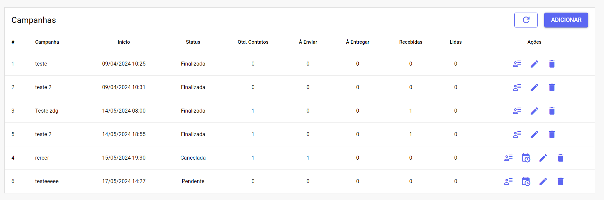604x200 pixels.
Task: Edit the 'Teste zdg' campaign
Action: tap(534, 111)
